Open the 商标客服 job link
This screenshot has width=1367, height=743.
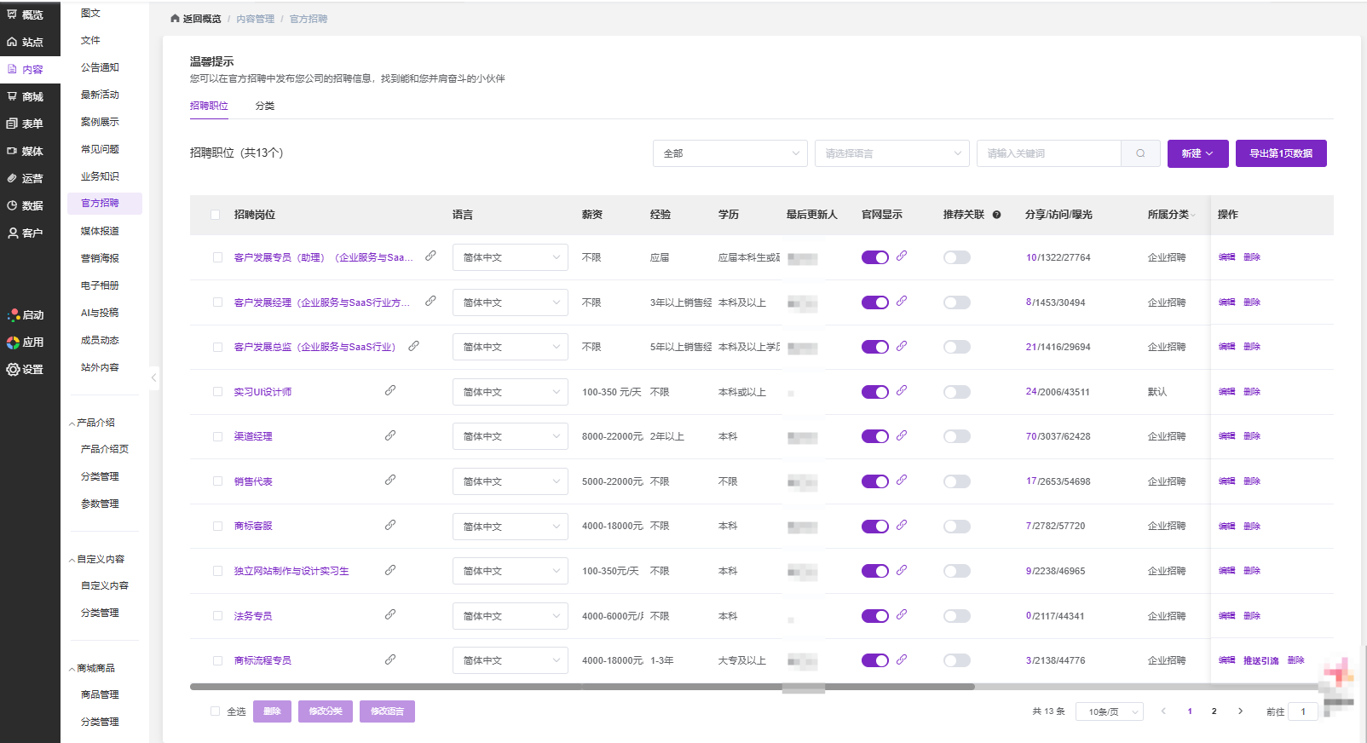(253, 526)
